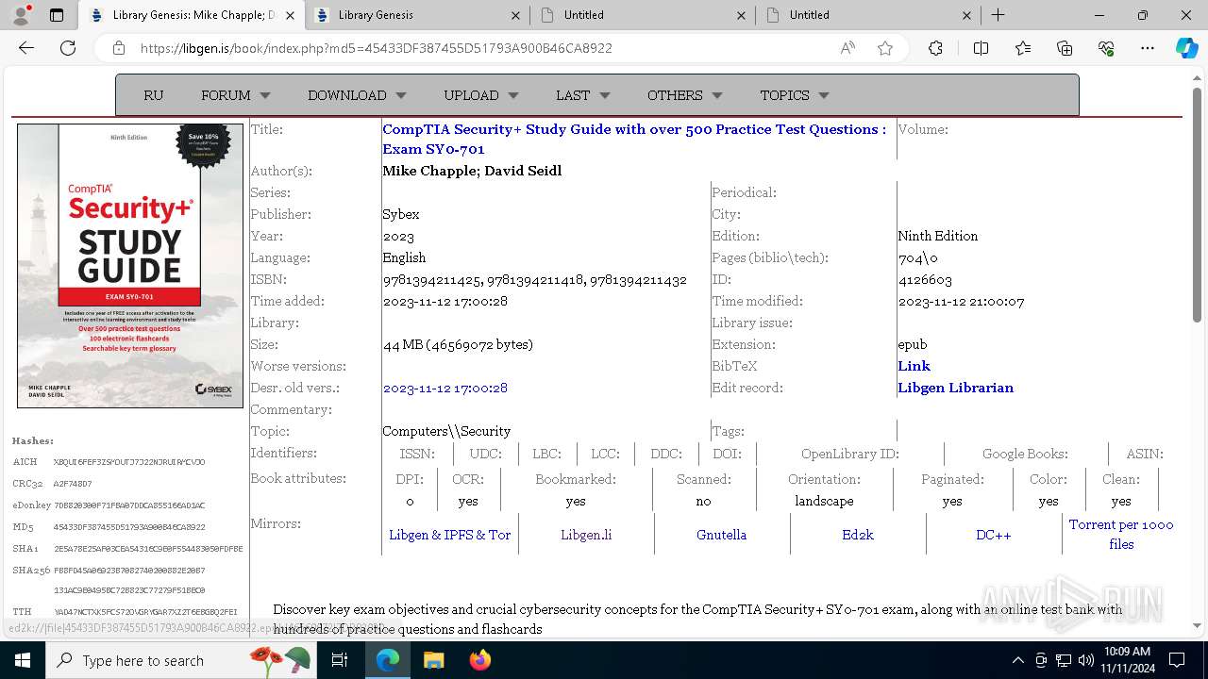Open the volume control in tray
Viewport: 1208px width, 679px height.
1085,660
